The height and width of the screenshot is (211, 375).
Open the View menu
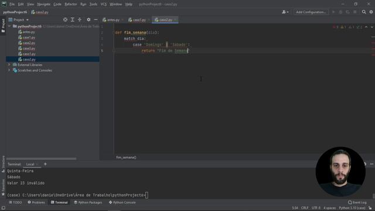click(30, 4)
